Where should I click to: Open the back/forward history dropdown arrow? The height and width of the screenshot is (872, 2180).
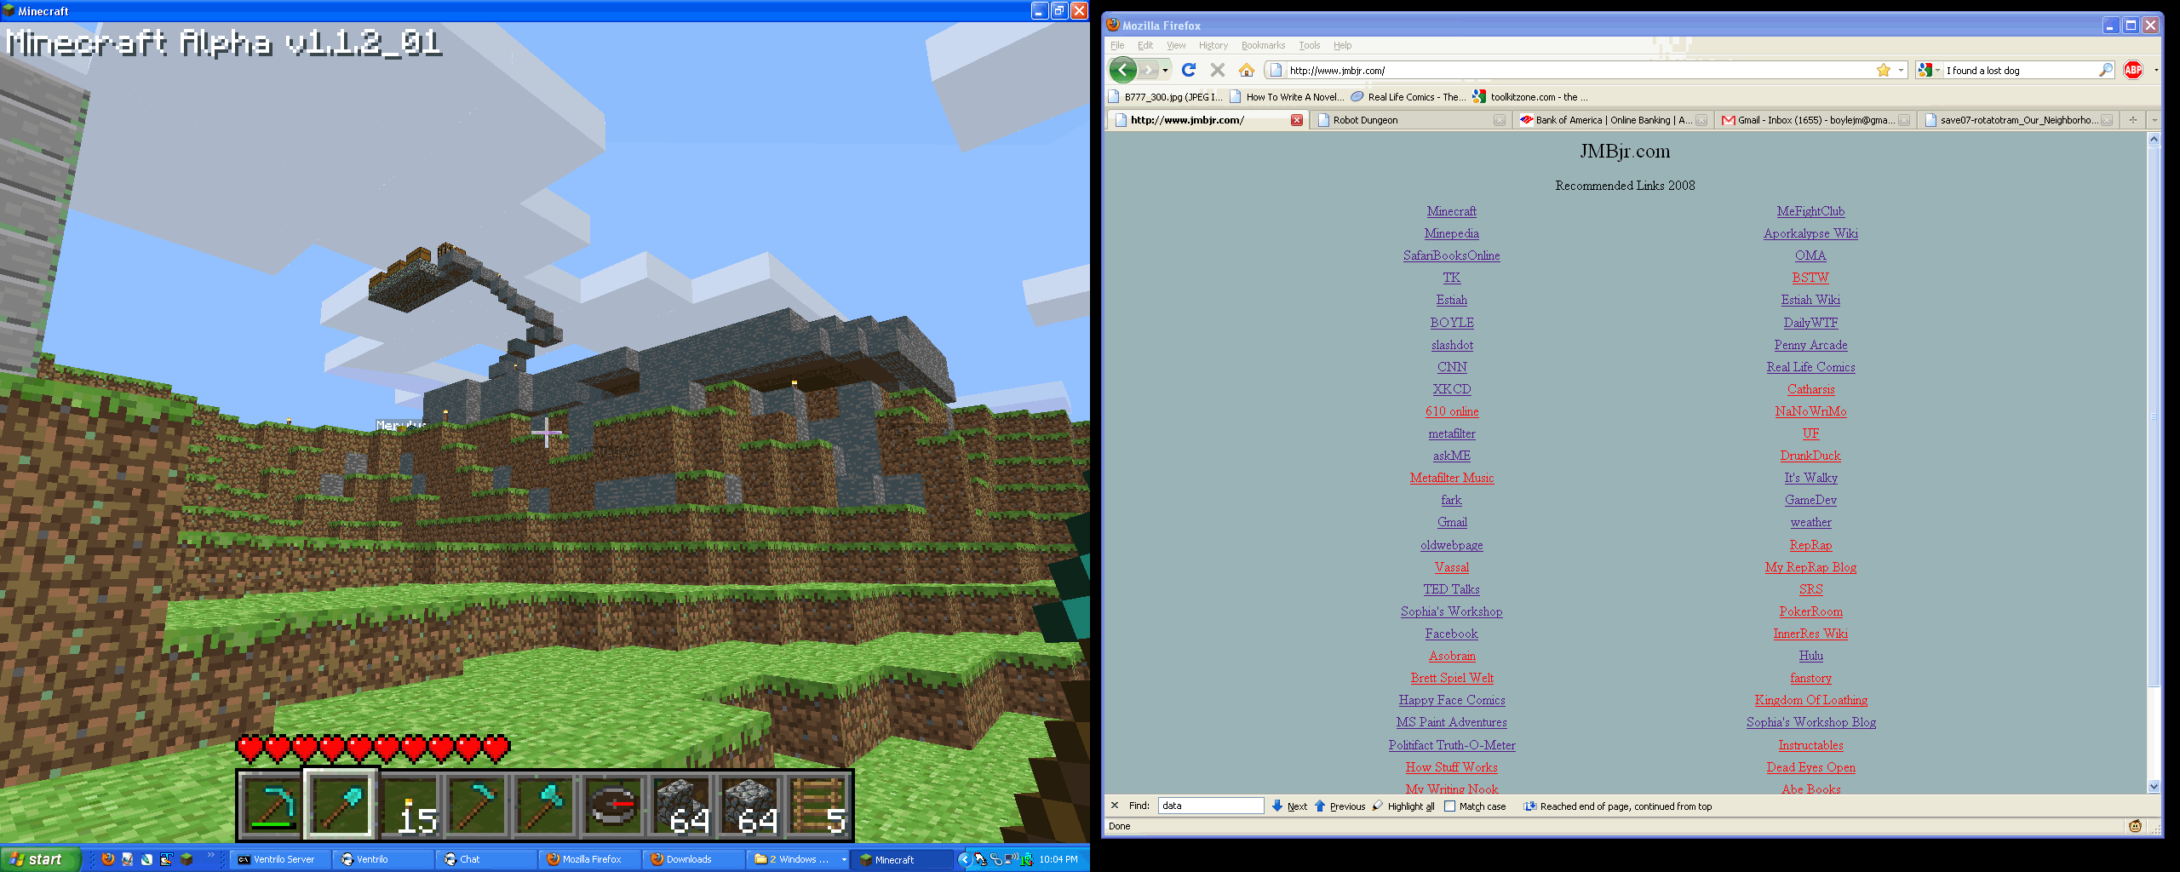[1166, 70]
